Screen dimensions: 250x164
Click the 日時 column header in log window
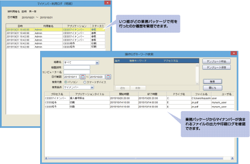tap(20, 26)
